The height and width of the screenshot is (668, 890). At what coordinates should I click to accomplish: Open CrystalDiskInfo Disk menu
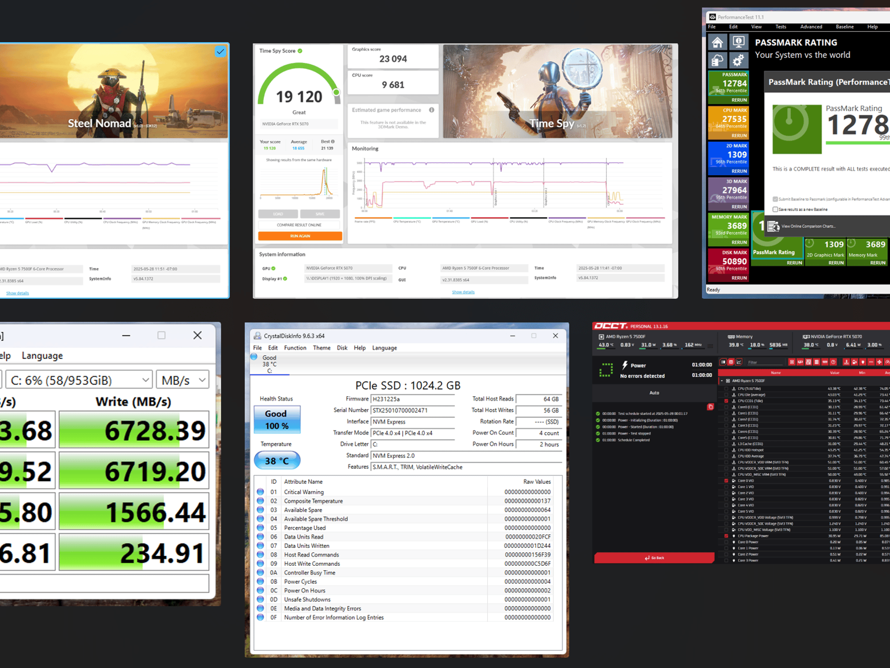(342, 347)
